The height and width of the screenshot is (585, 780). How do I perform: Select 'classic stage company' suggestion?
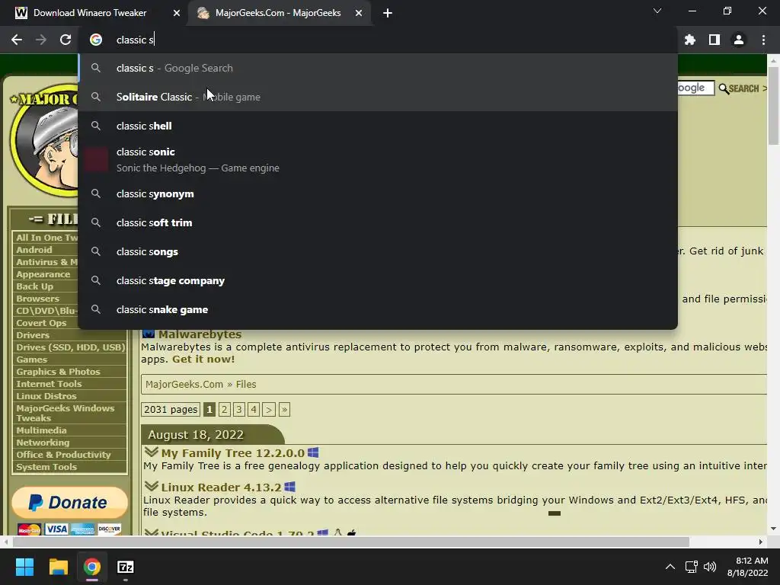point(378,280)
